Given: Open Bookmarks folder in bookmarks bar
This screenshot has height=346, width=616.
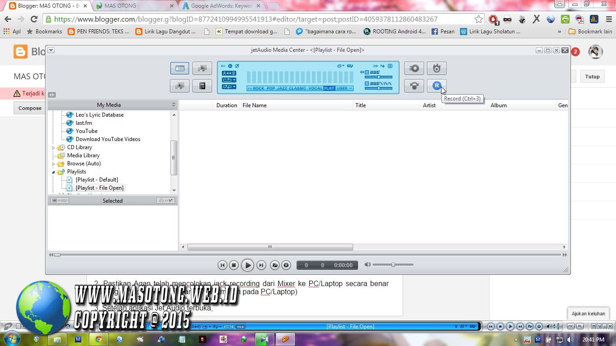Looking at the screenshot, I should (x=44, y=32).
